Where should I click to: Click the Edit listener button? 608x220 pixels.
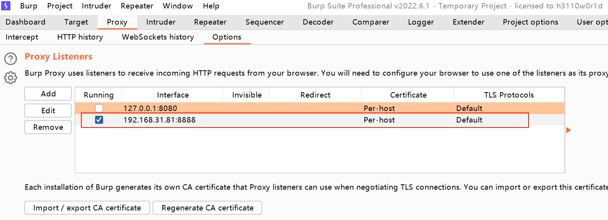coord(48,111)
